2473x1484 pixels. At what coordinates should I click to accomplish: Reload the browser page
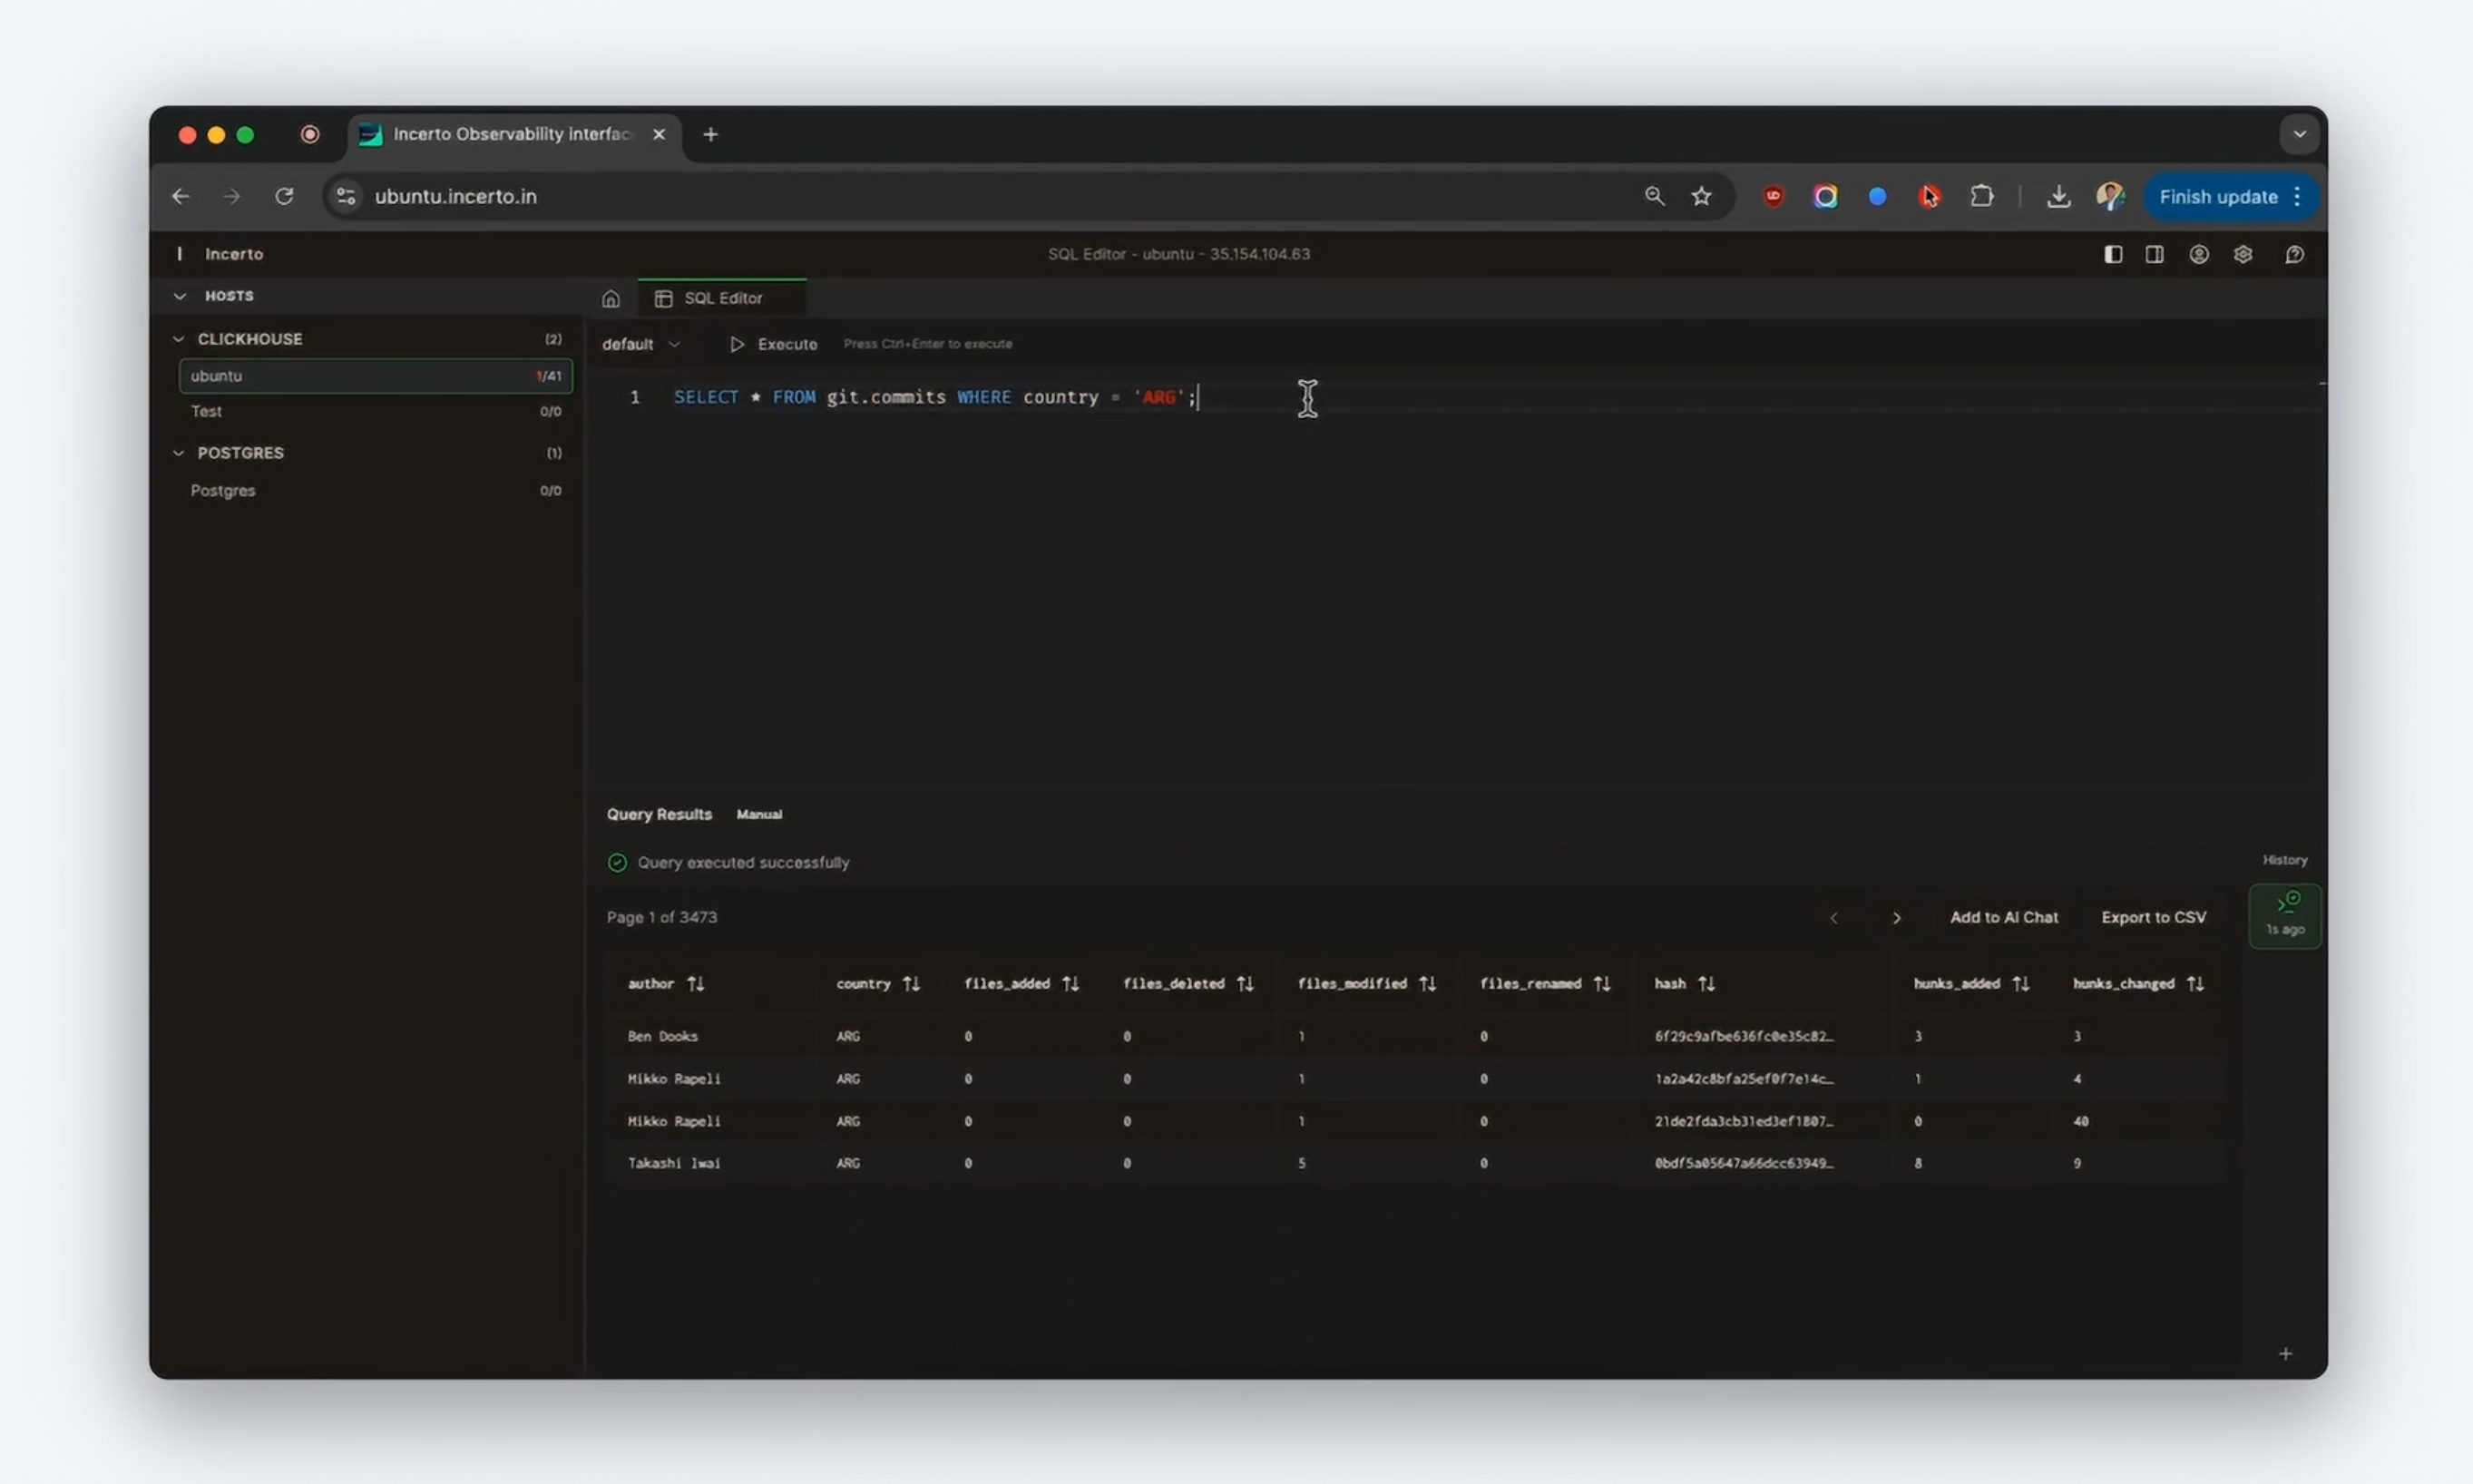[x=284, y=196]
